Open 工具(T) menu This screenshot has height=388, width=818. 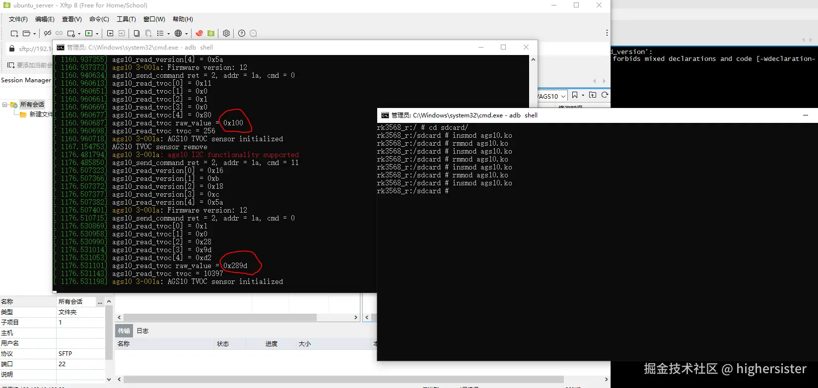pos(126,19)
